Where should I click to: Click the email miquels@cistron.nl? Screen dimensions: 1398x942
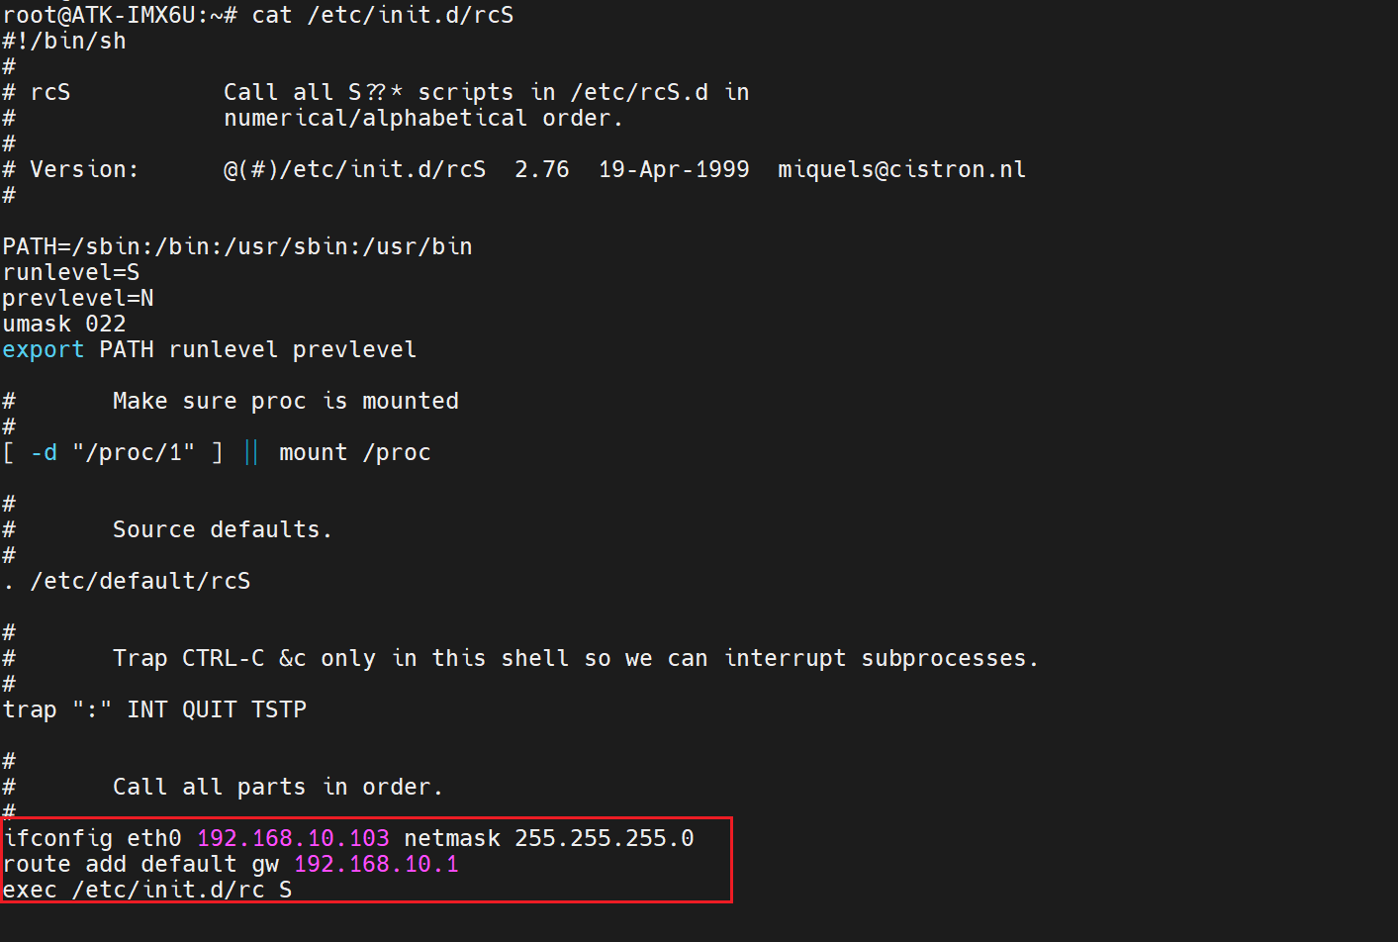tap(901, 169)
